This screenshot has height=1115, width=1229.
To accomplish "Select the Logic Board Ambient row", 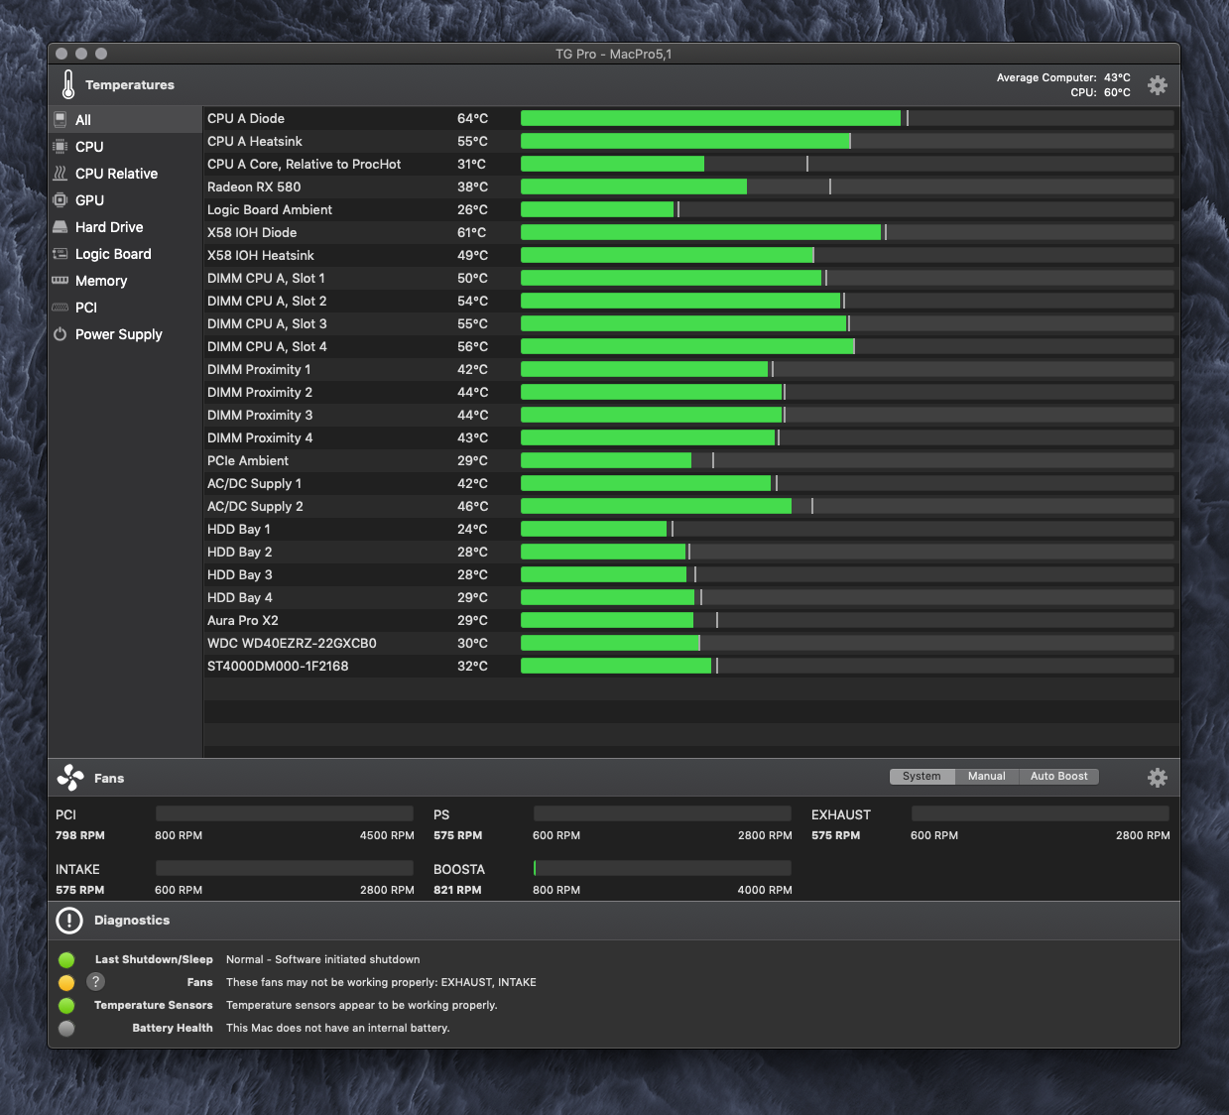I will [691, 209].
